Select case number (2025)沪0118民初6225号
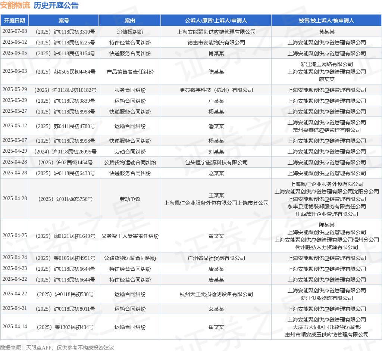The width and height of the screenshot is (382, 351). (x=64, y=43)
